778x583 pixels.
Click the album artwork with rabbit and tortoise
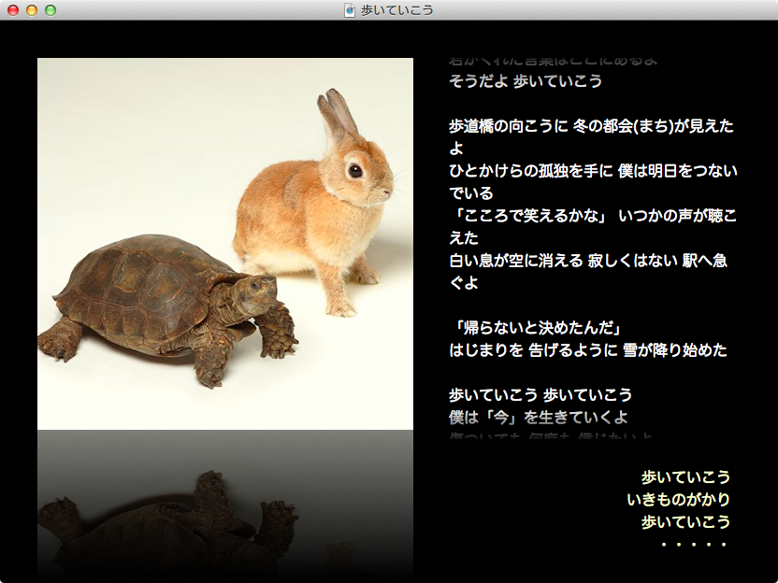click(x=224, y=243)
